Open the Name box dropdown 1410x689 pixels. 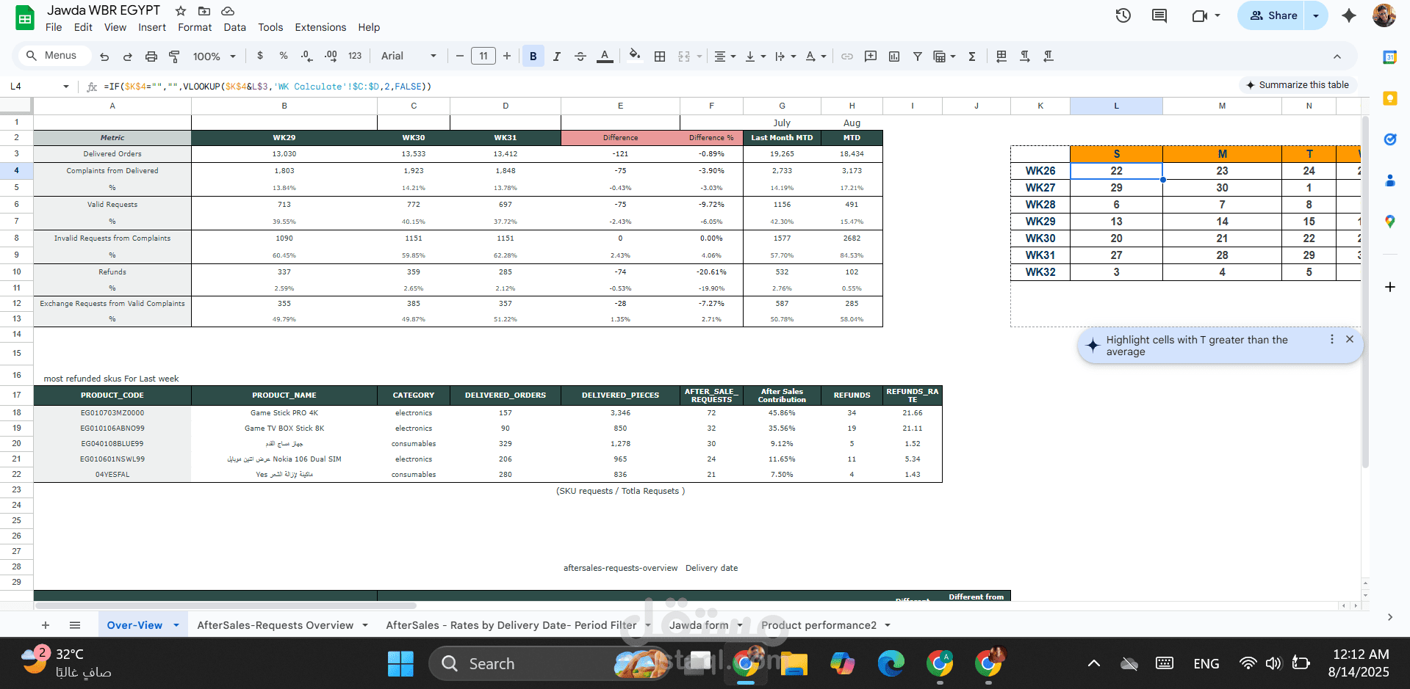pos(66,87)
